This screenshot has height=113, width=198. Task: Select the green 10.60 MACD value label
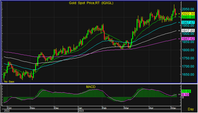coord(186,91)
